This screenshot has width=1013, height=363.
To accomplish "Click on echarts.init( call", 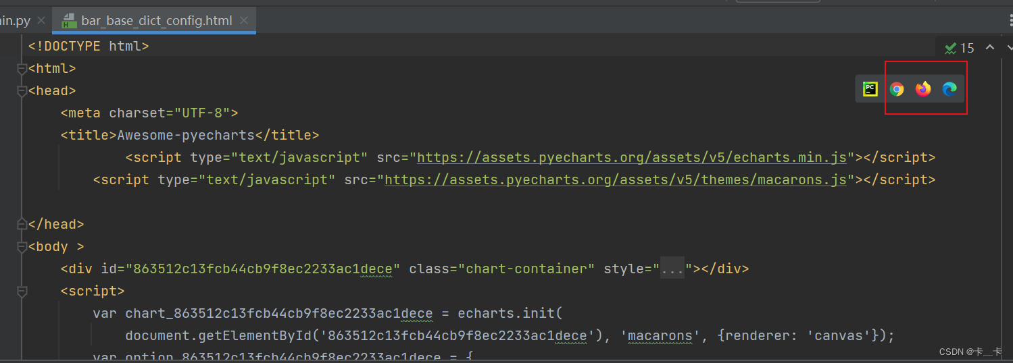I will click(510, 314).
